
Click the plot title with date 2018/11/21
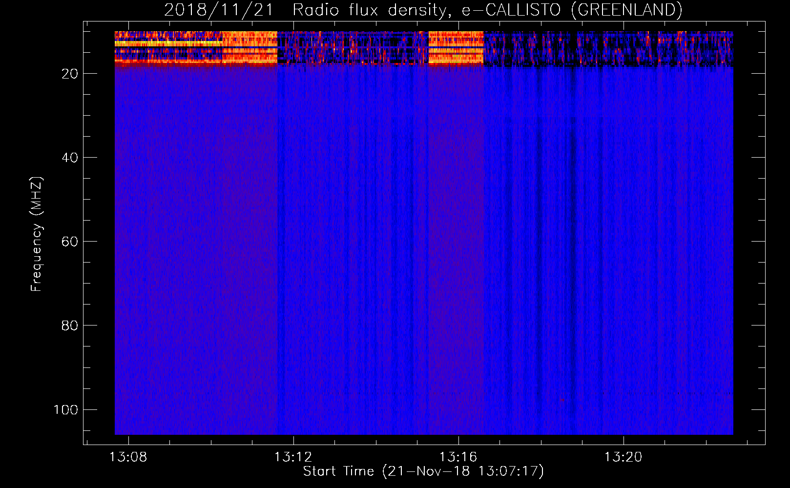(x=423, y=10)
